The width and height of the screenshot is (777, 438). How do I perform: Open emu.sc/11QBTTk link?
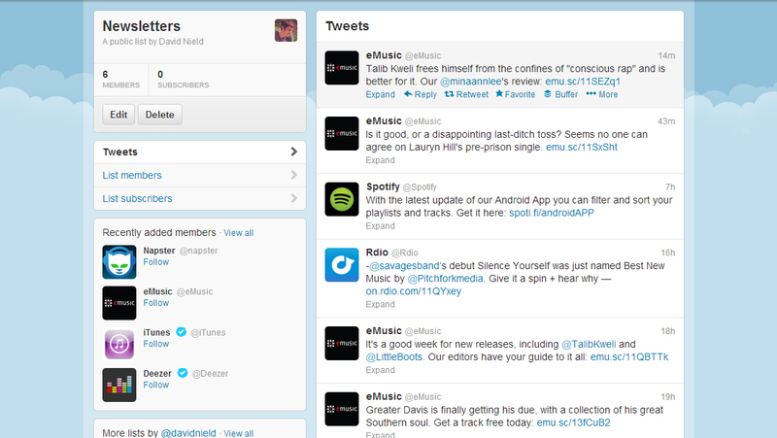pos(629,357)
